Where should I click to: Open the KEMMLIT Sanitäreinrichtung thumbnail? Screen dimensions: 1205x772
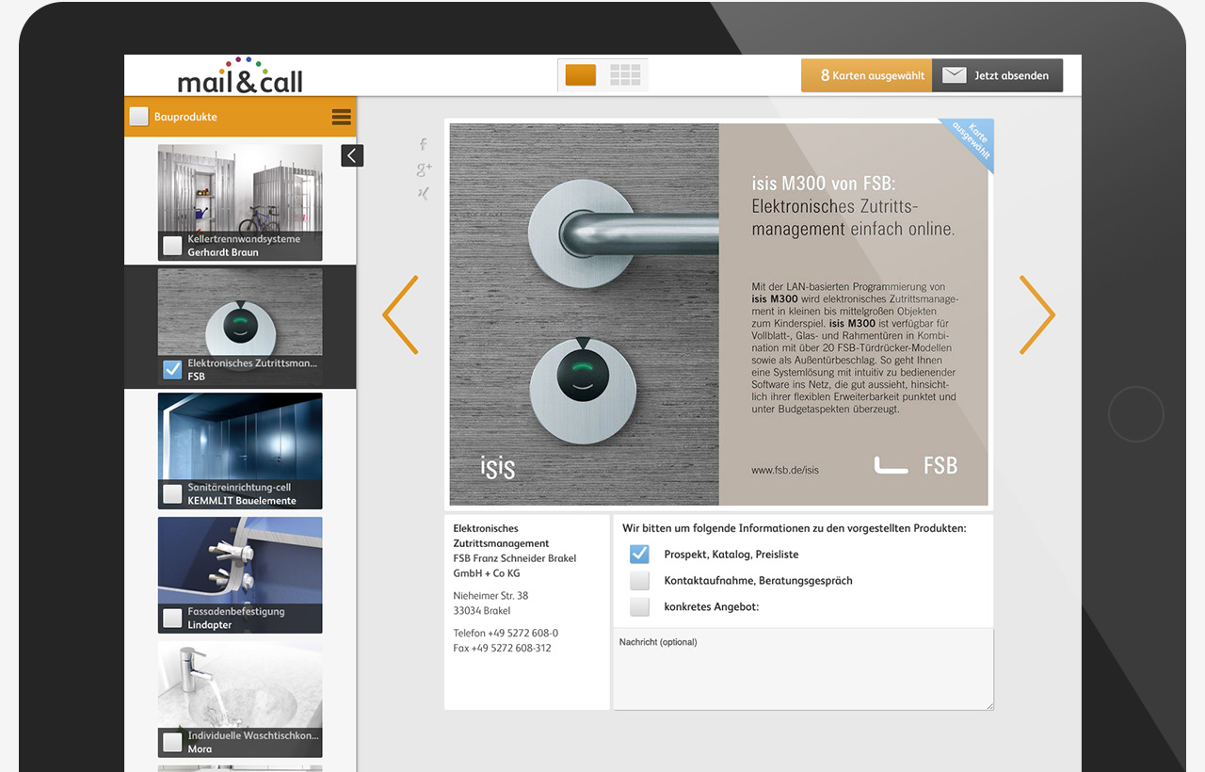(240, 451)
